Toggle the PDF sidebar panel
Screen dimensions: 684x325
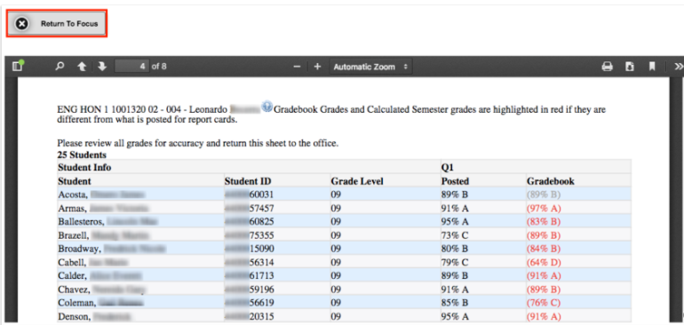pos(18,67)
